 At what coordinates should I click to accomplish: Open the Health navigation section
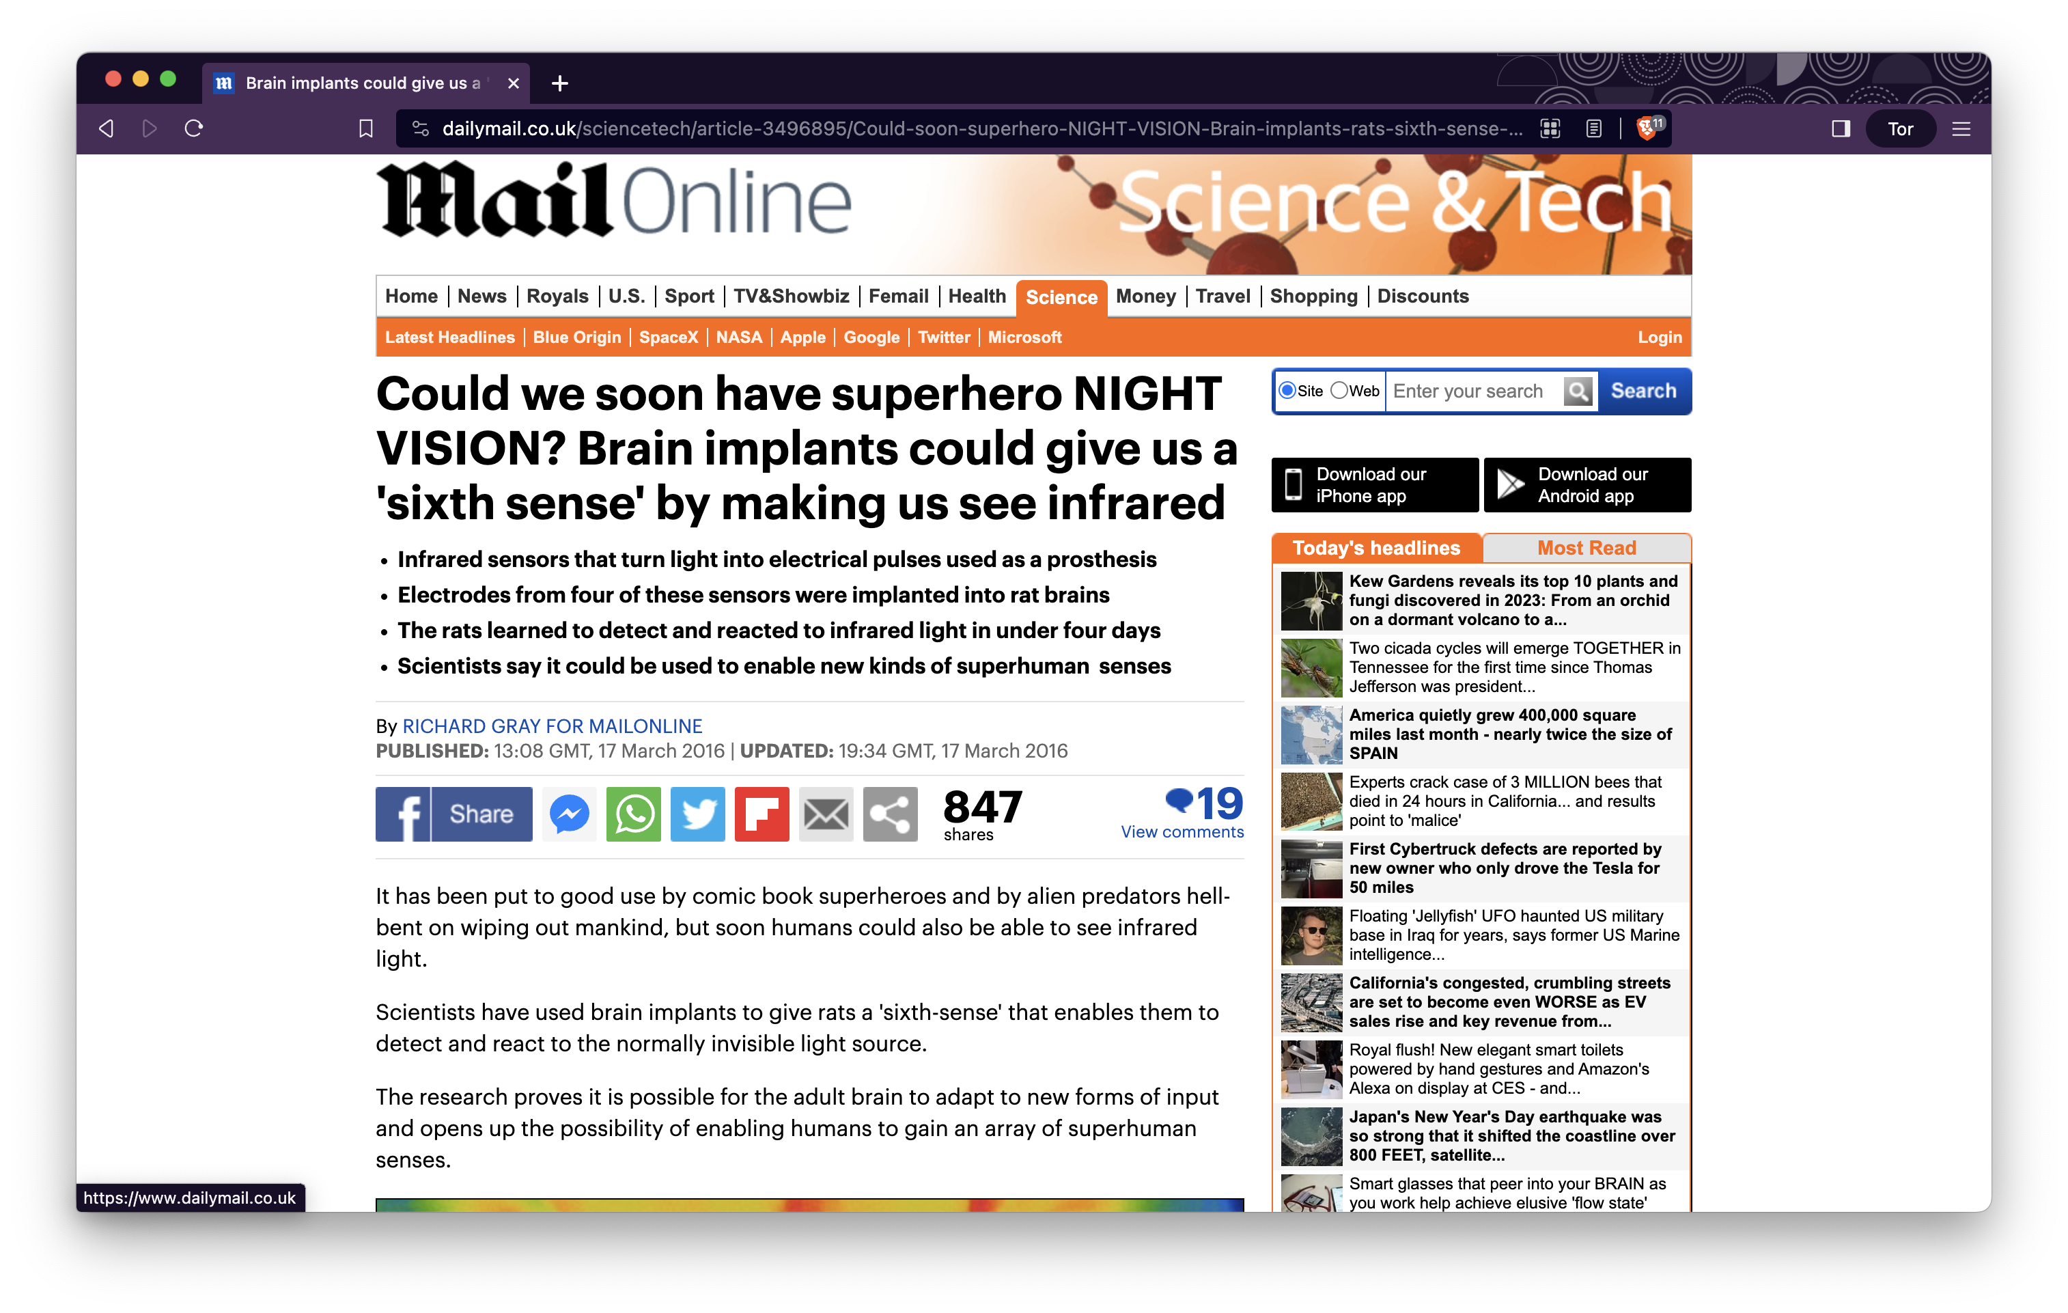tap(977, 296)
